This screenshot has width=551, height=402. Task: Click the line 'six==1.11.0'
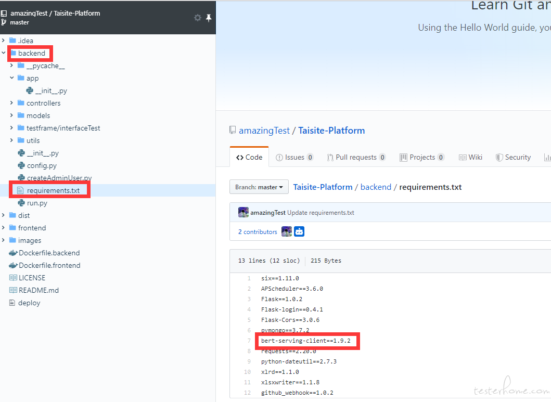280,278
